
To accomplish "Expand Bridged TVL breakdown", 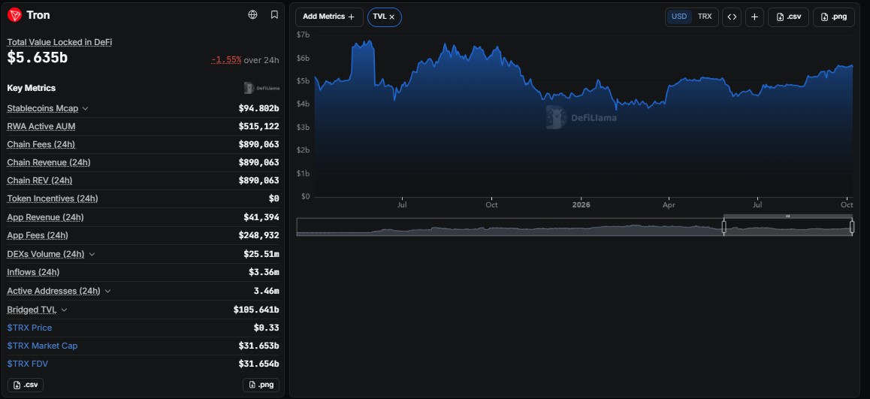I will point(64,310).
